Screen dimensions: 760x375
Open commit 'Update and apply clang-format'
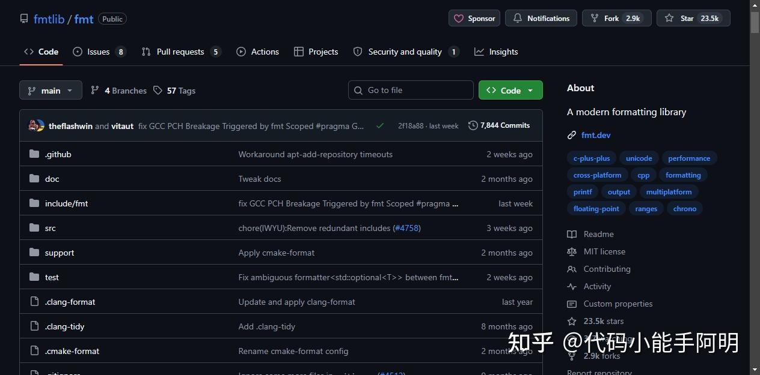[x=297, y=302]
